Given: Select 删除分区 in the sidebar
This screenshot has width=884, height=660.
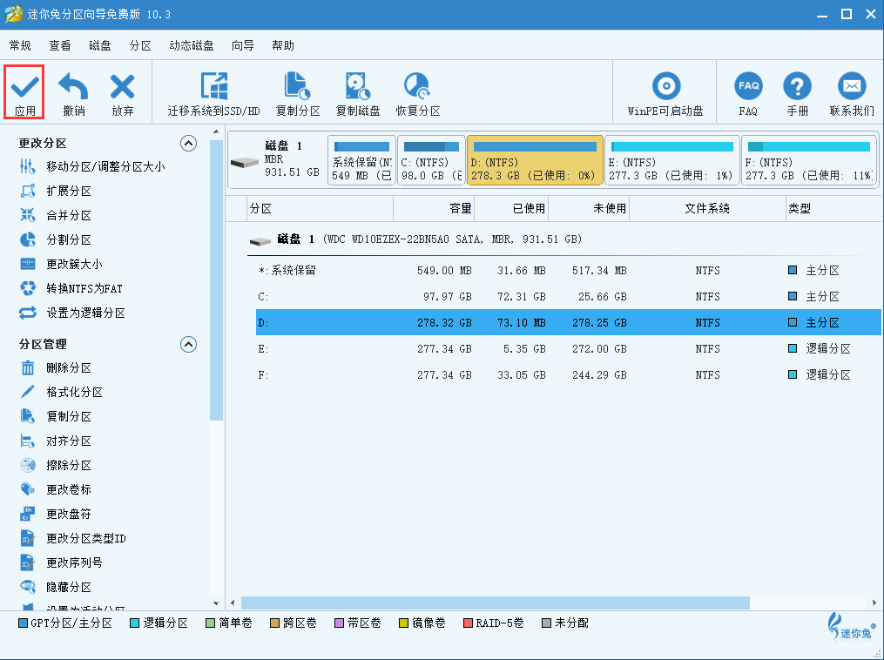Looking at the screenshot, I should click(x=69, y=367).
